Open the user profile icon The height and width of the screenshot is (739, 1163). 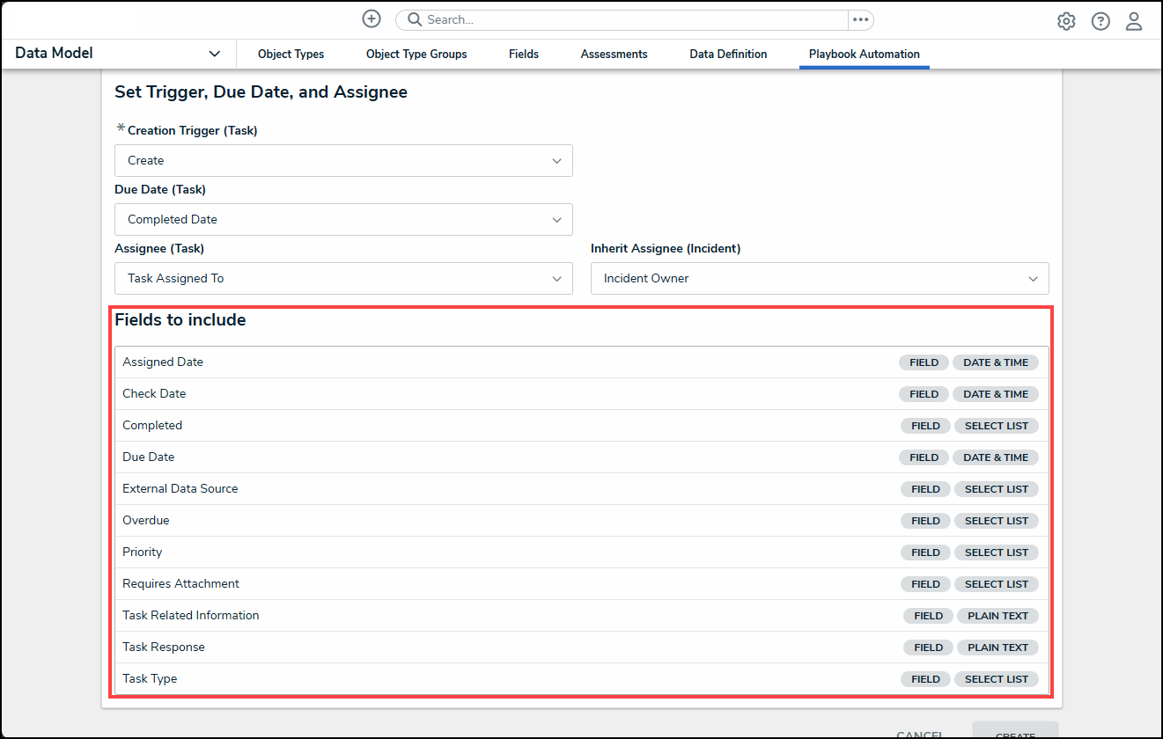point(1134,21)
